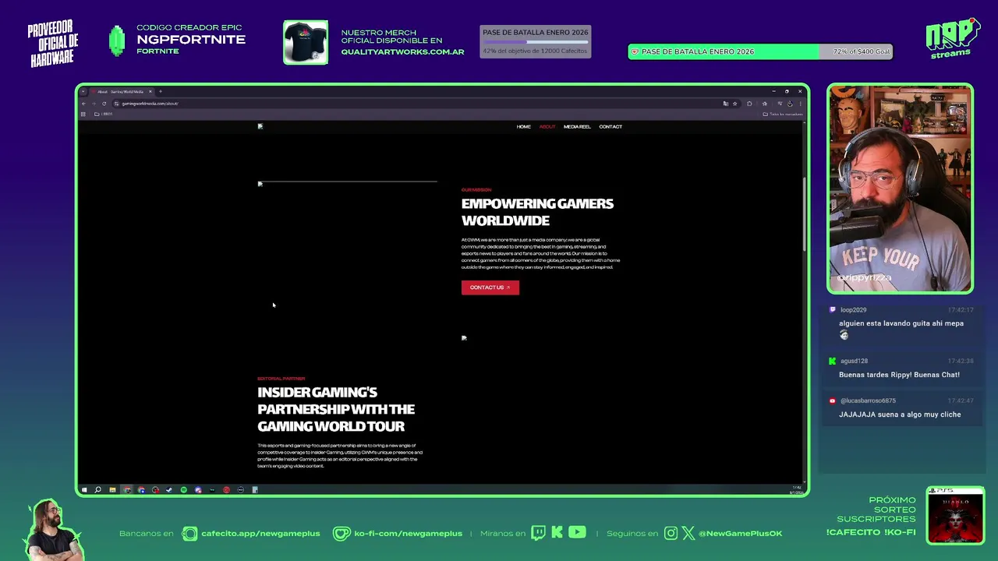Image resolution: width=998 pixels, height=561 pixels.
Task: Click the browser forward arrow
Action: click(x=94, y=104)
